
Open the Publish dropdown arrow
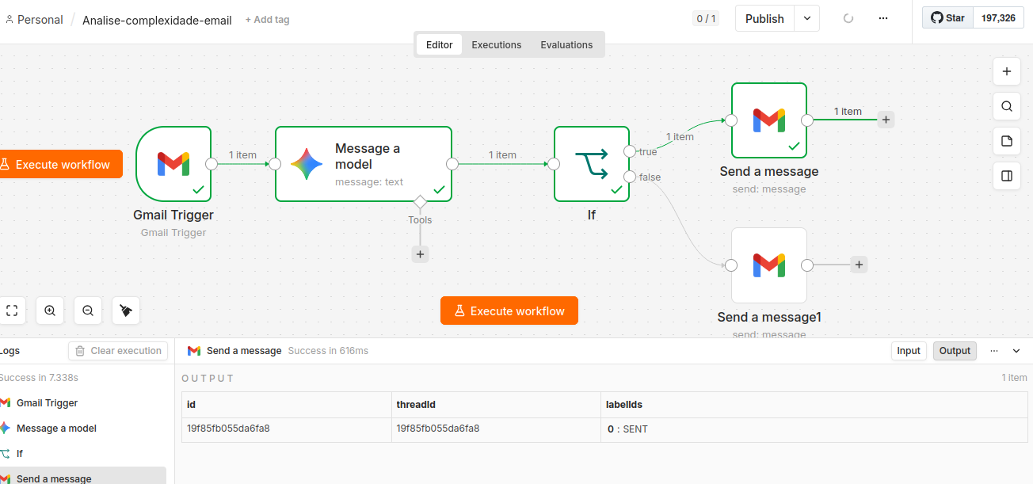tap(806, 18)
